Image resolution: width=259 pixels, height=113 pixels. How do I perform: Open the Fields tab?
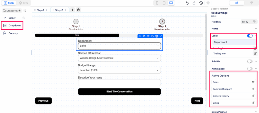tap(9, 3)
